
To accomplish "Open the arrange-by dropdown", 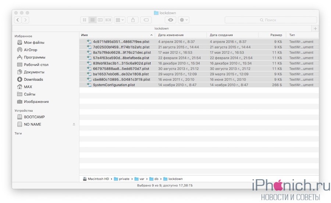I will click(x=120, y=20).
